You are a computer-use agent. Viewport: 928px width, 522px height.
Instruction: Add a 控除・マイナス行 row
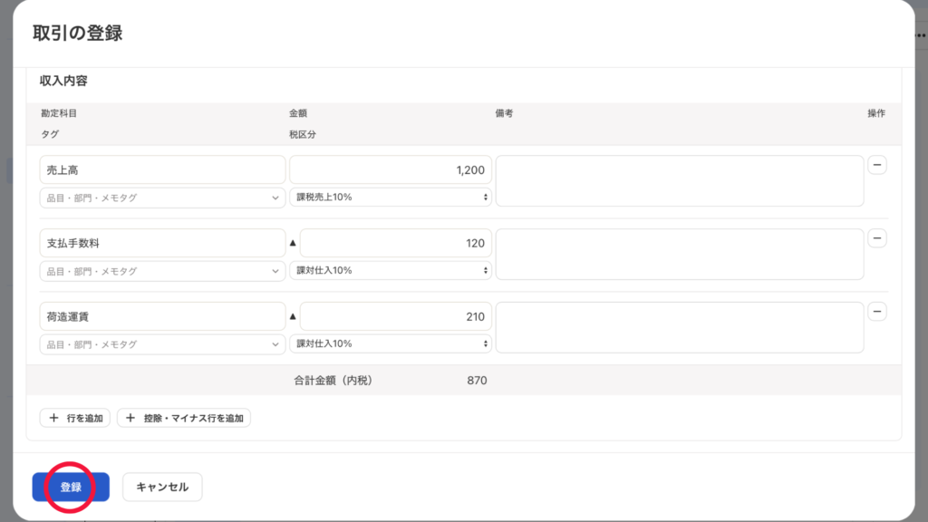[x=184, y=418]
